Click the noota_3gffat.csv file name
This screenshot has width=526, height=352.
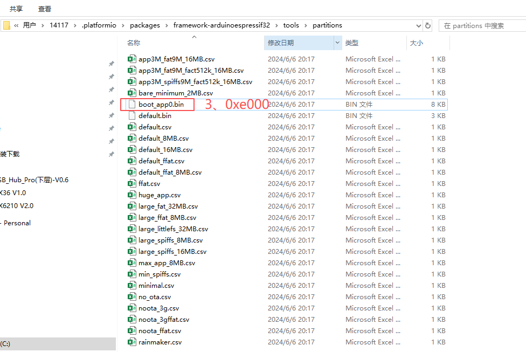[164, 320]
